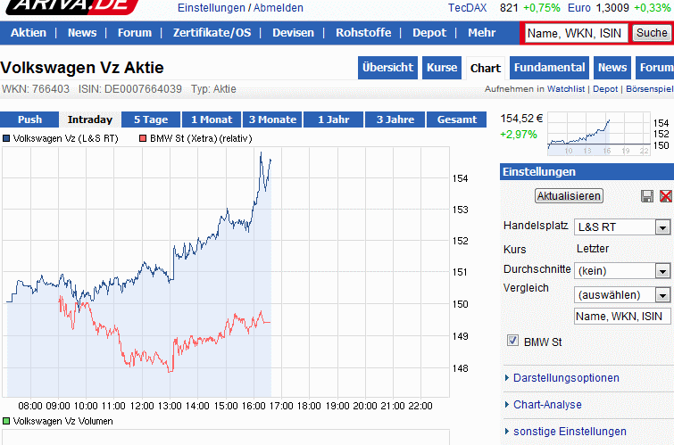Add stock via the Watchlist link
Image resolution: width=674 pixels, height=445 pixels.
coord(566,89)
